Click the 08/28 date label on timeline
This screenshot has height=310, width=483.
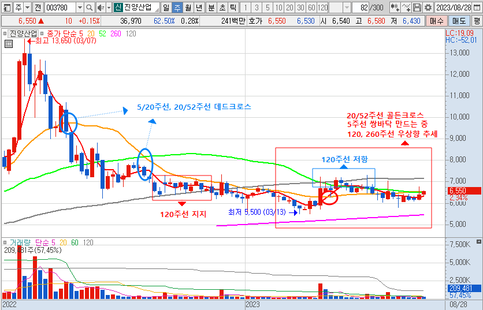459,304
